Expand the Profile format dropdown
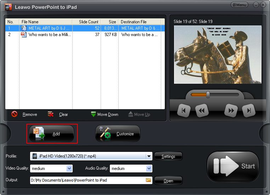The width and height of the screenshot is (270, 195). 149,156
